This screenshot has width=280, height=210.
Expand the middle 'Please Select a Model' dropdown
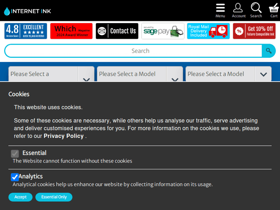140,74
